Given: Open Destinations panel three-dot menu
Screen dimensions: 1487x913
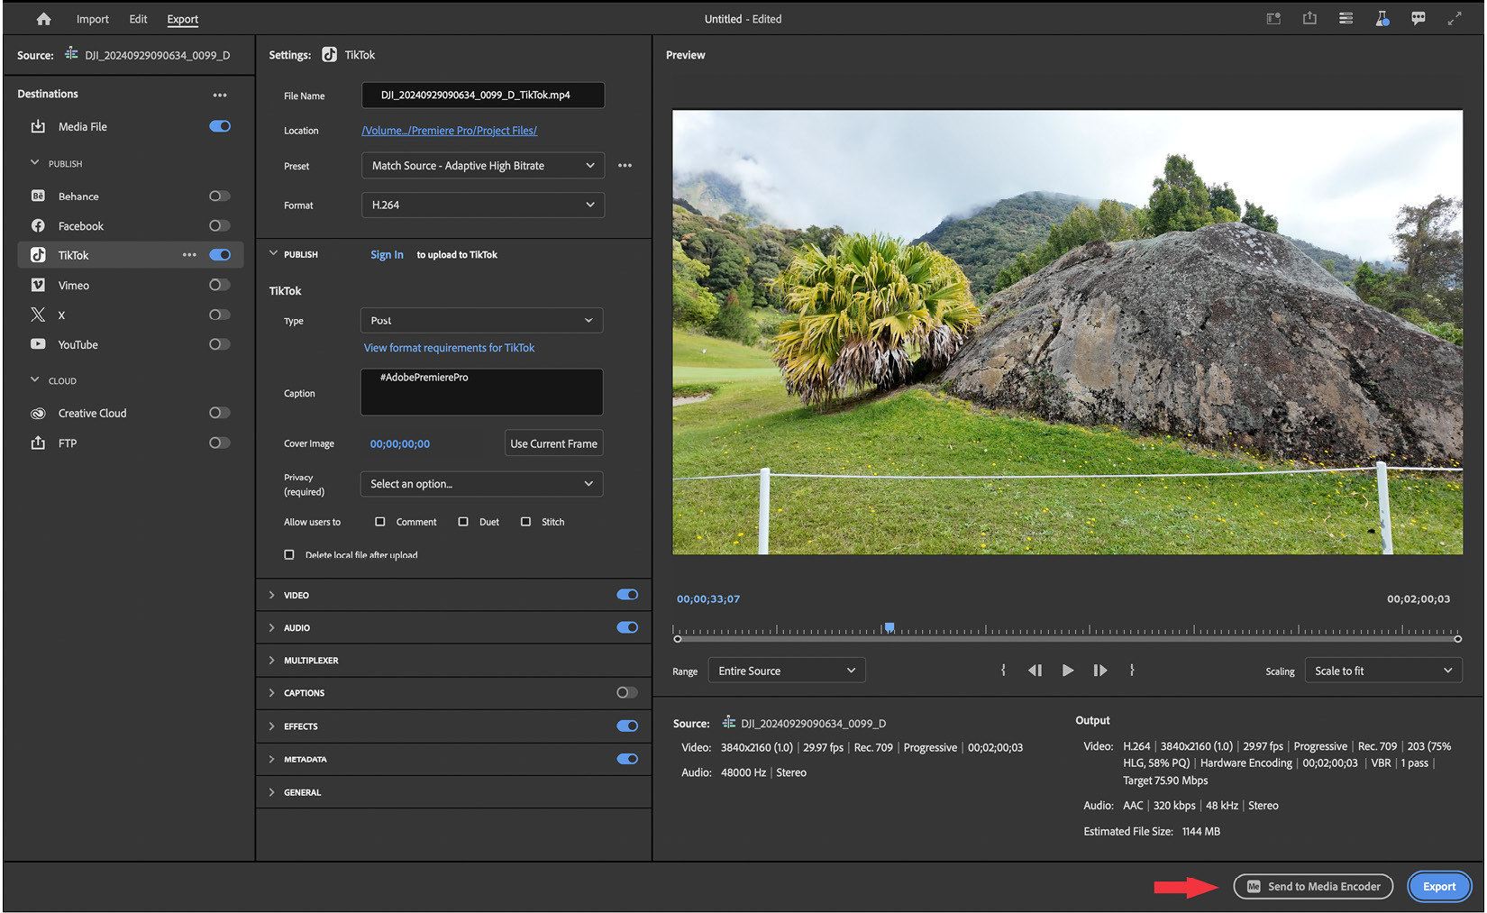Looking at the screenshot, I should [x=220, y=95].
